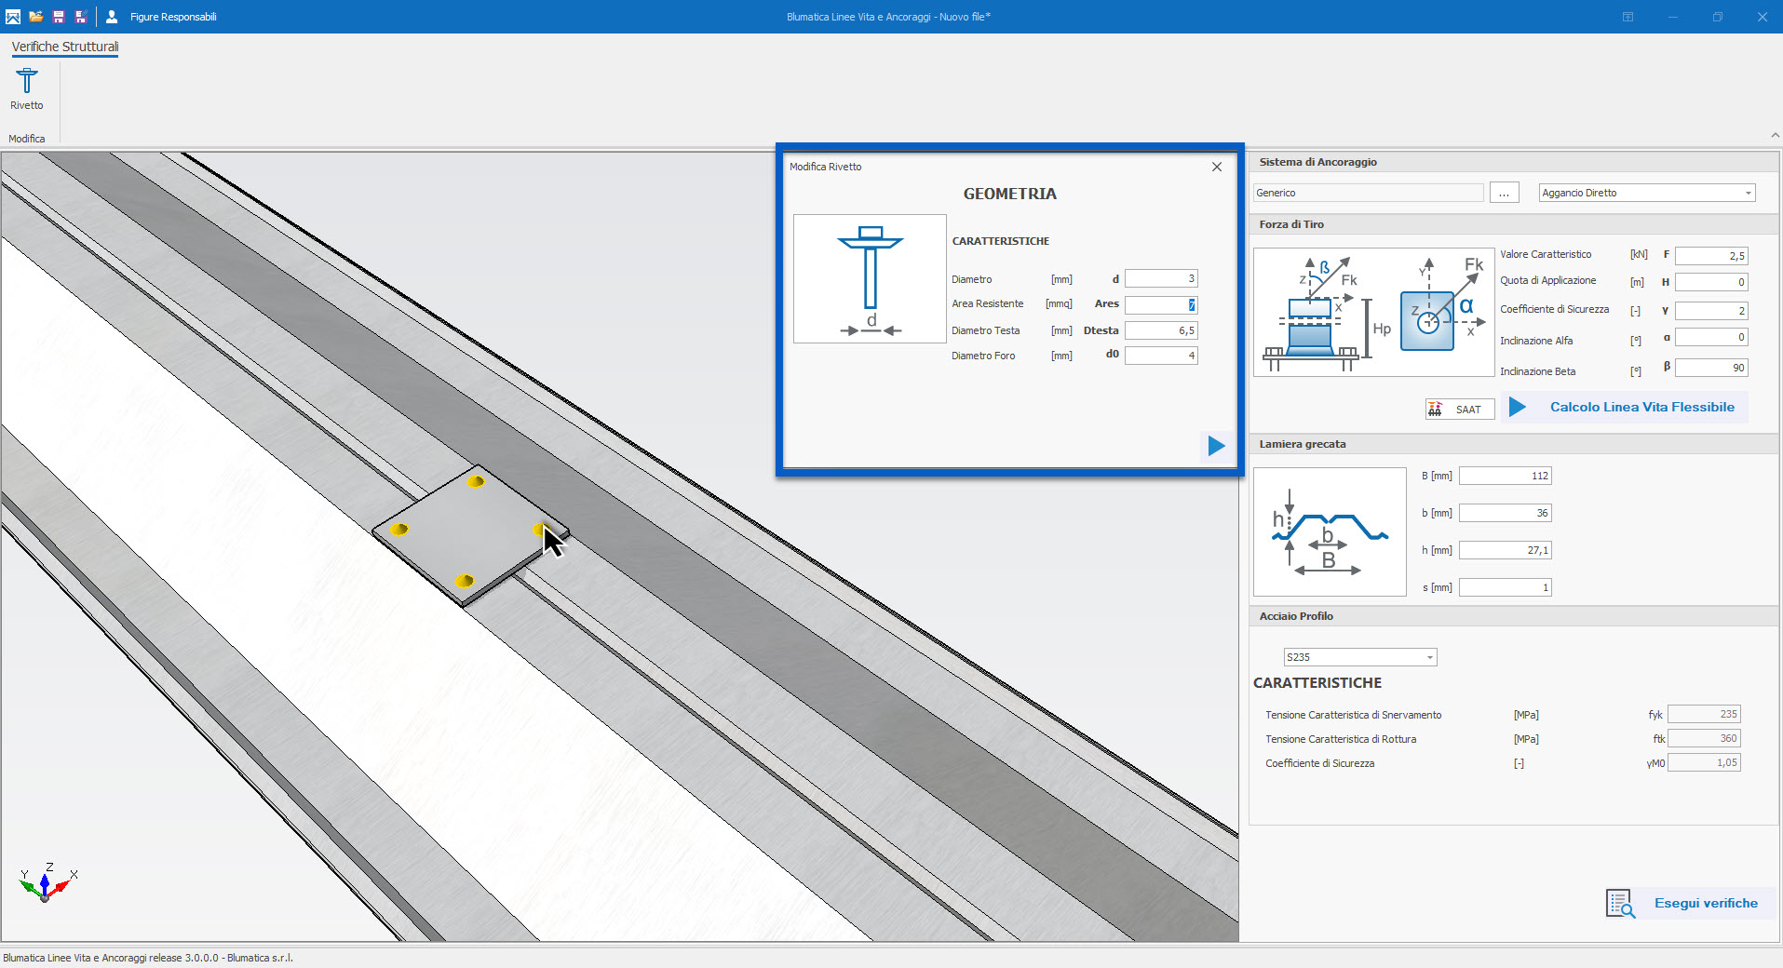The width and height of the screenshot is (1783, 968).
Task: Click the Diametro Testa input field
Action: pos(1160,330)
